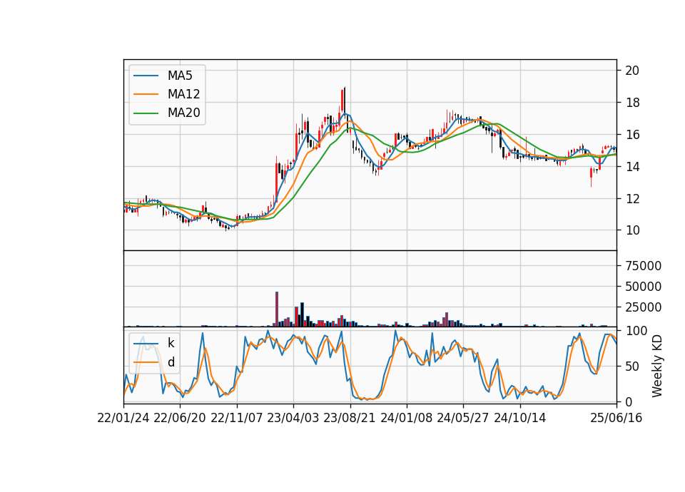Click the 23/08/21 date axis label
Viewport: 685px width, 492px height.
[350, 418]
